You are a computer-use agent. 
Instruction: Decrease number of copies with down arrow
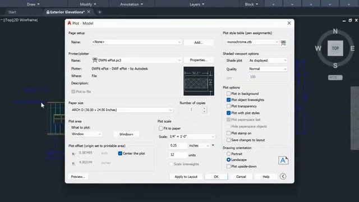[204, 111]
